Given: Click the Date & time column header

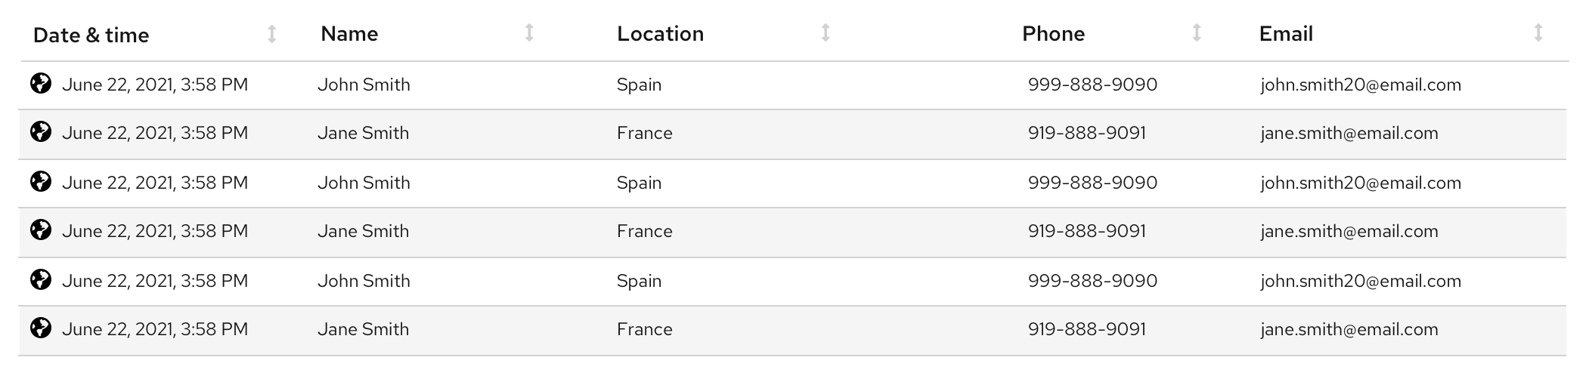Looking at the screenshot, I should click(x=91, y=35).
